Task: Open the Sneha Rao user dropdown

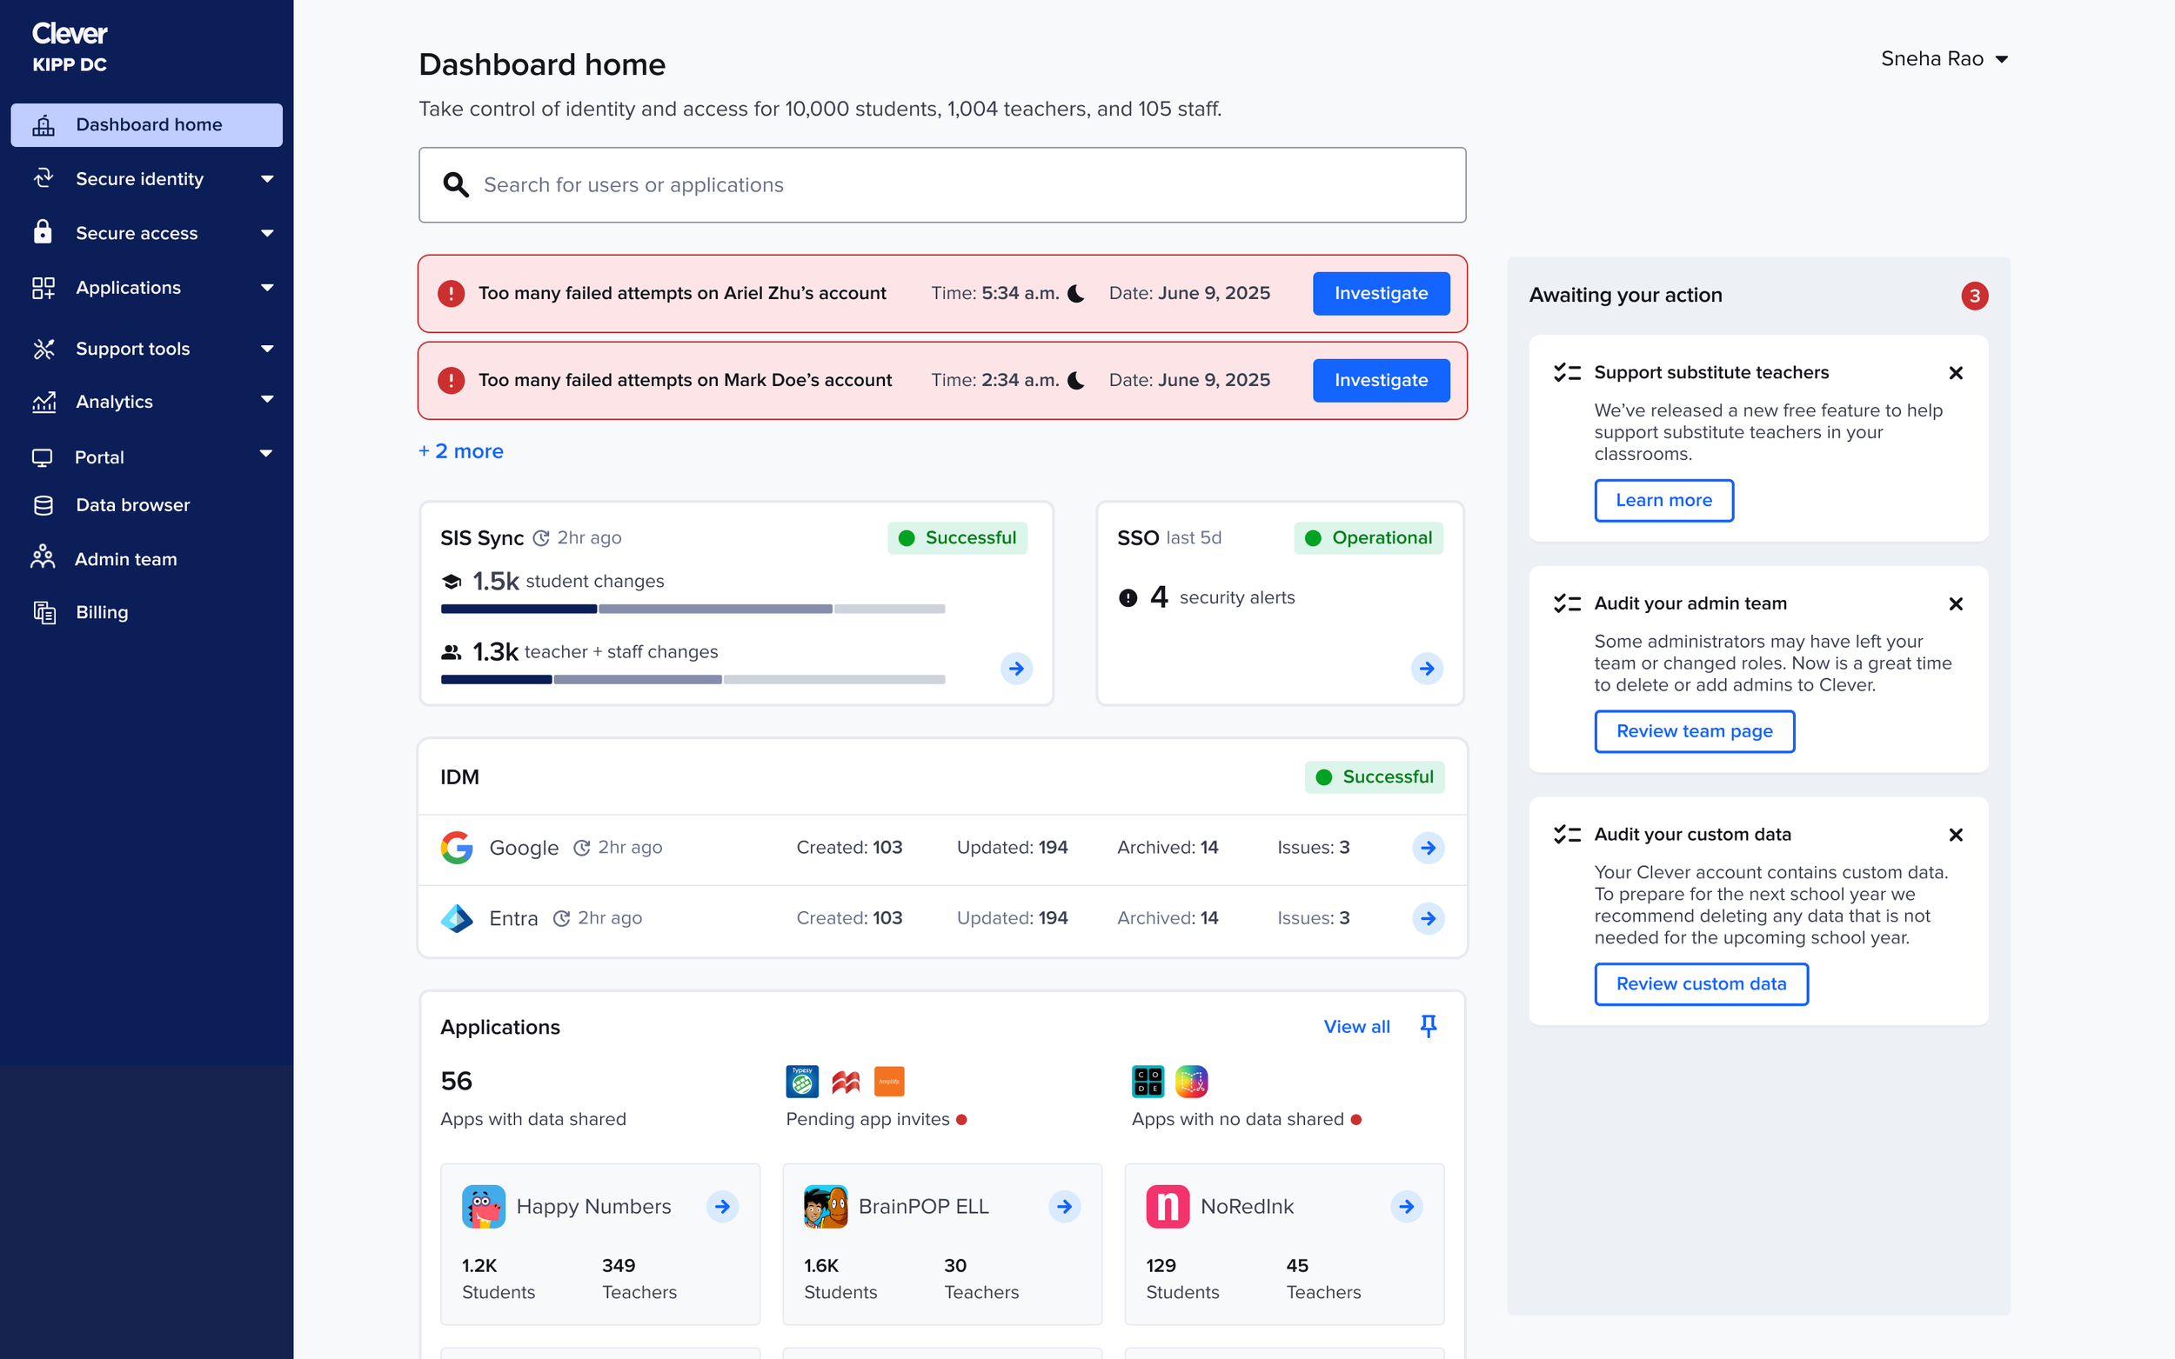Action: (1943, 59)
